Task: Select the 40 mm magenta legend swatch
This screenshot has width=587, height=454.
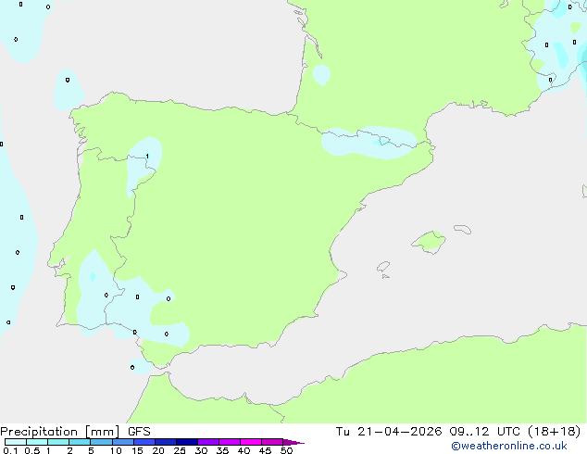Action: tap(251, 442)
